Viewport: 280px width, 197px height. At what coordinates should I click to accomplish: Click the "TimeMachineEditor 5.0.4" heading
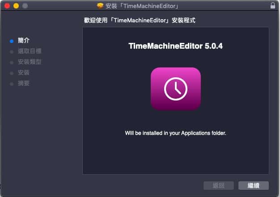[176, 46]
